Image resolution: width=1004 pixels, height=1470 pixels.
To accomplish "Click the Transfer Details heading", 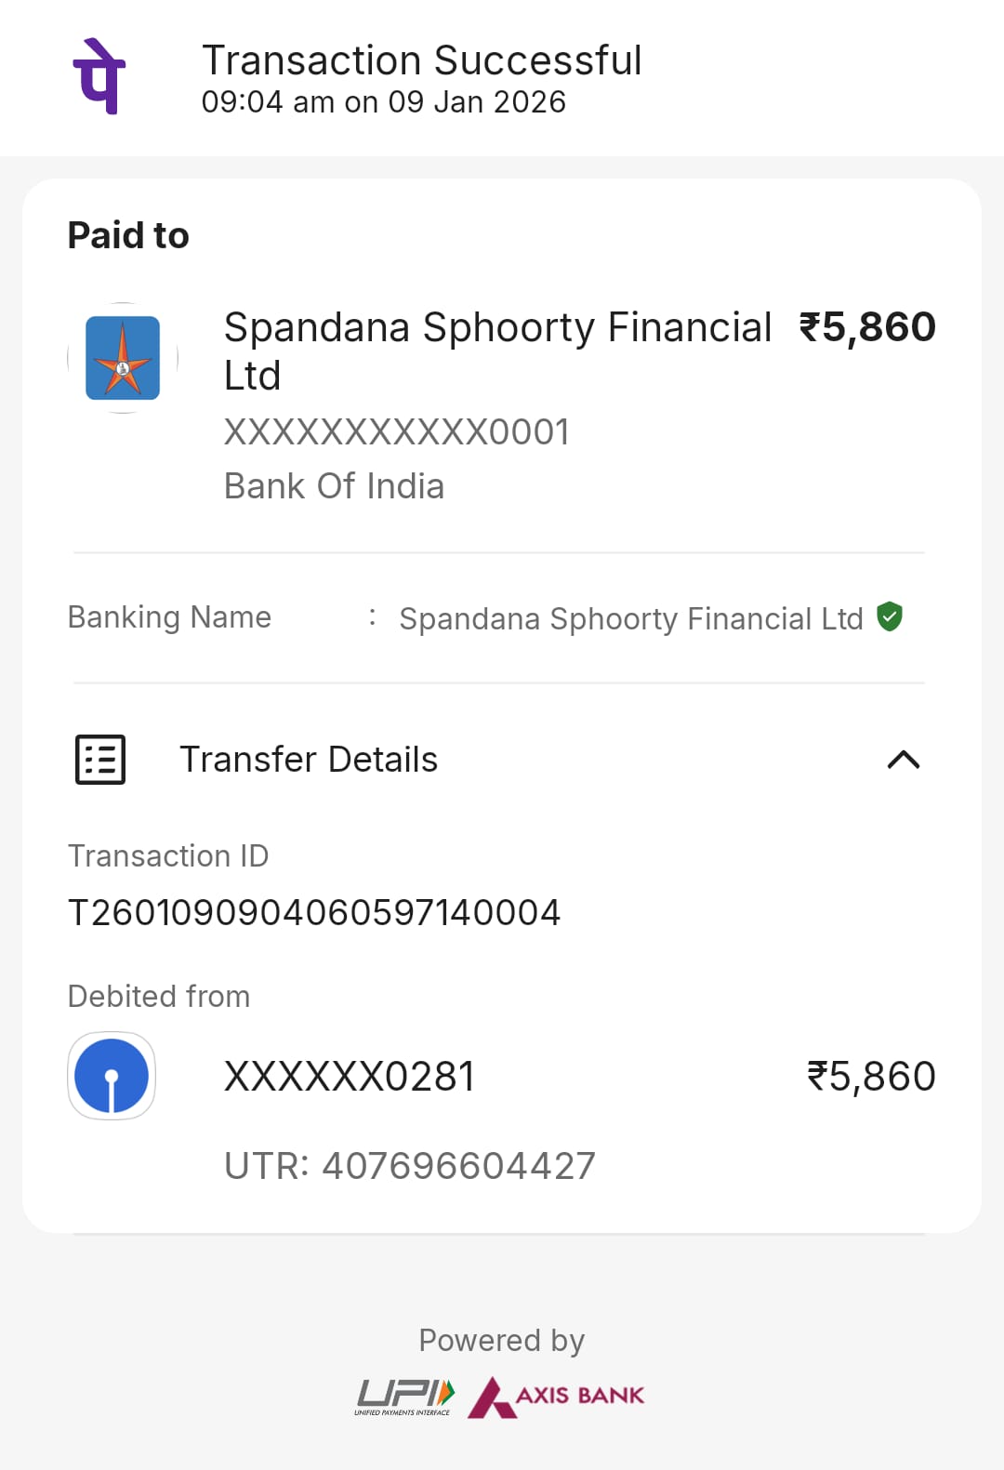I will [x=308, y=760].
